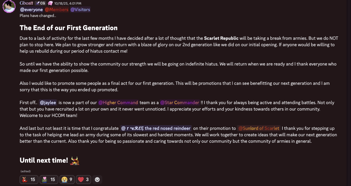Image resolution: width=351 pixels, height=186 pixels.
Task: Click the @Higher Command role mention
Action: tap(118, 103)
